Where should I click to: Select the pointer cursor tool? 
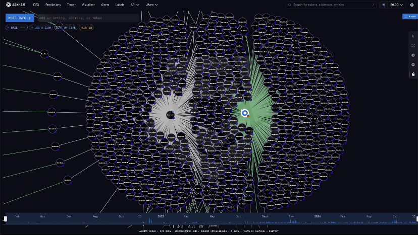(413, 36)
